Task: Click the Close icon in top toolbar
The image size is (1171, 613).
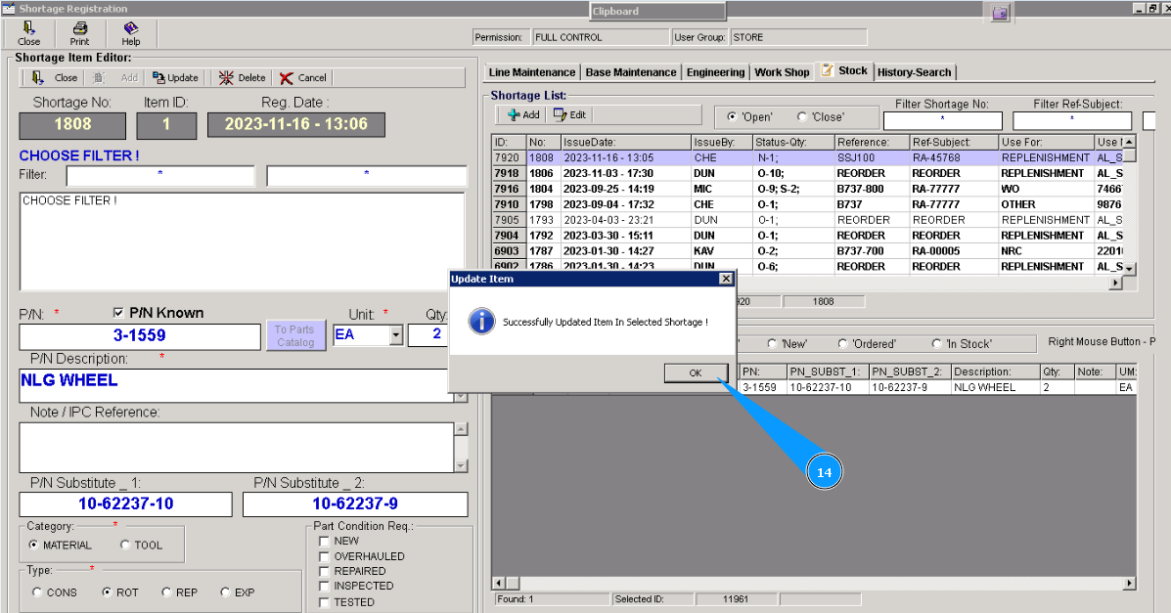Action: [29, 33]
